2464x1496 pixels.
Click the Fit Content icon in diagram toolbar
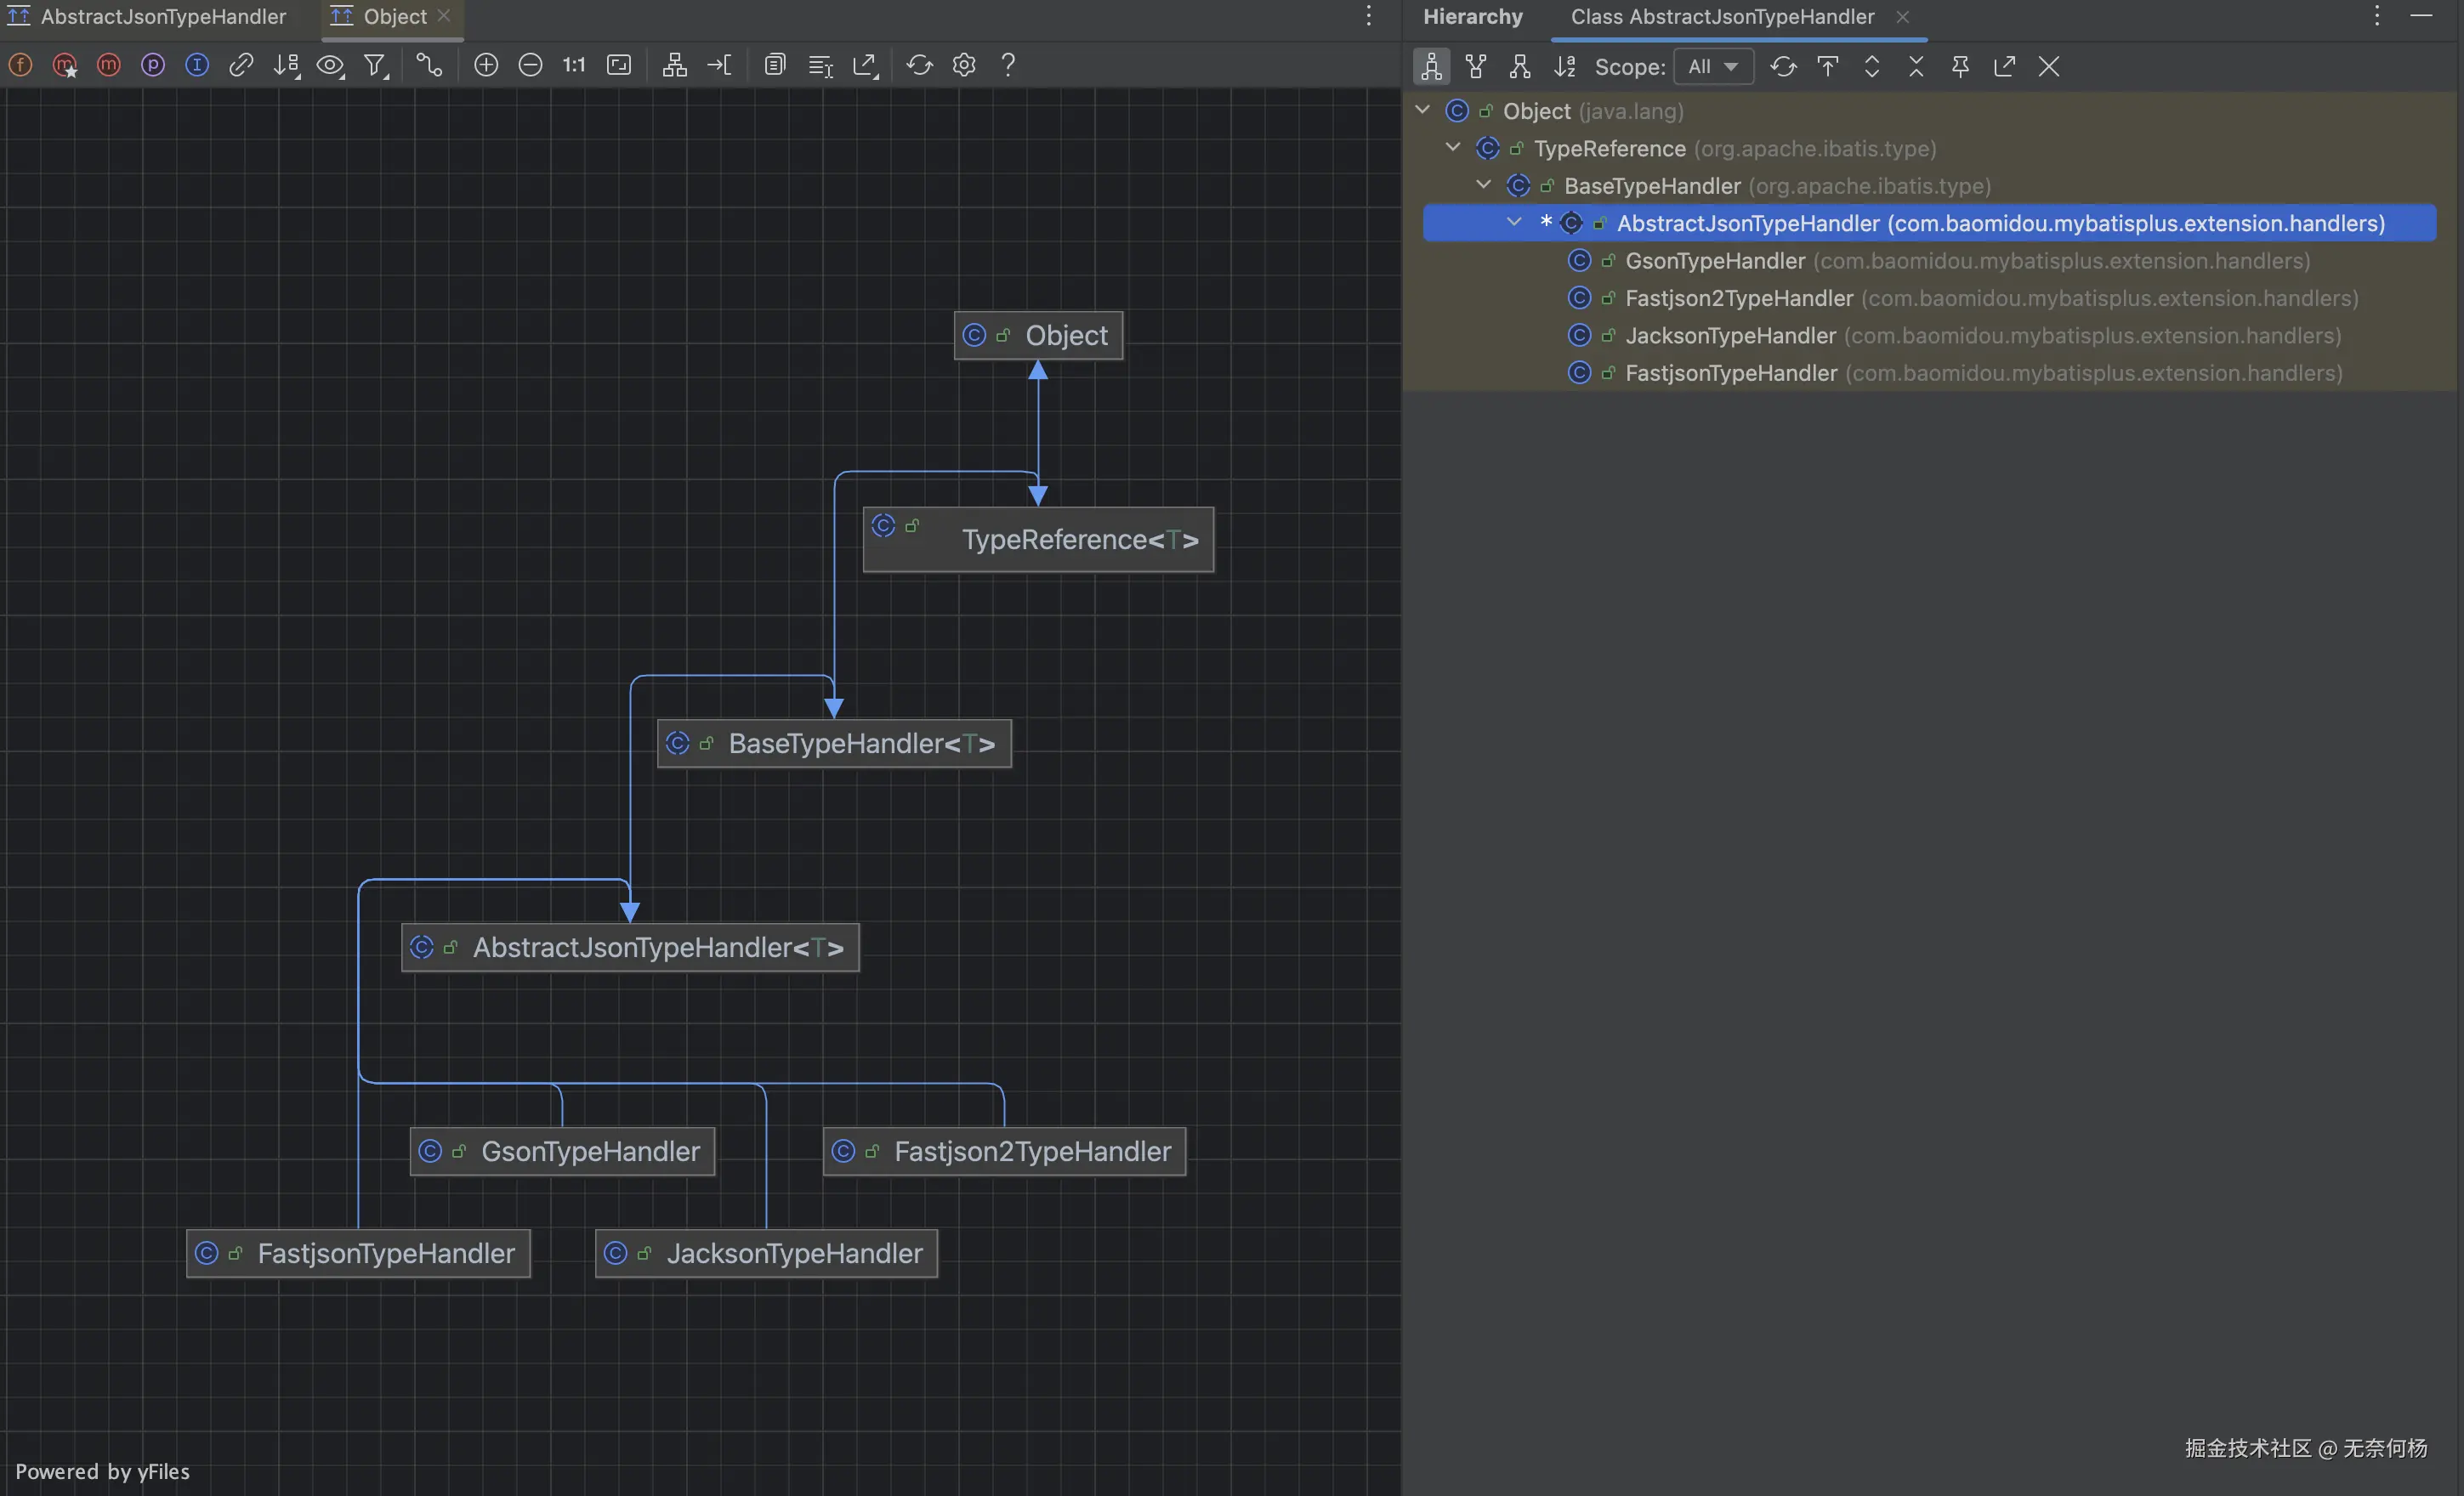[x=619, y=65]
